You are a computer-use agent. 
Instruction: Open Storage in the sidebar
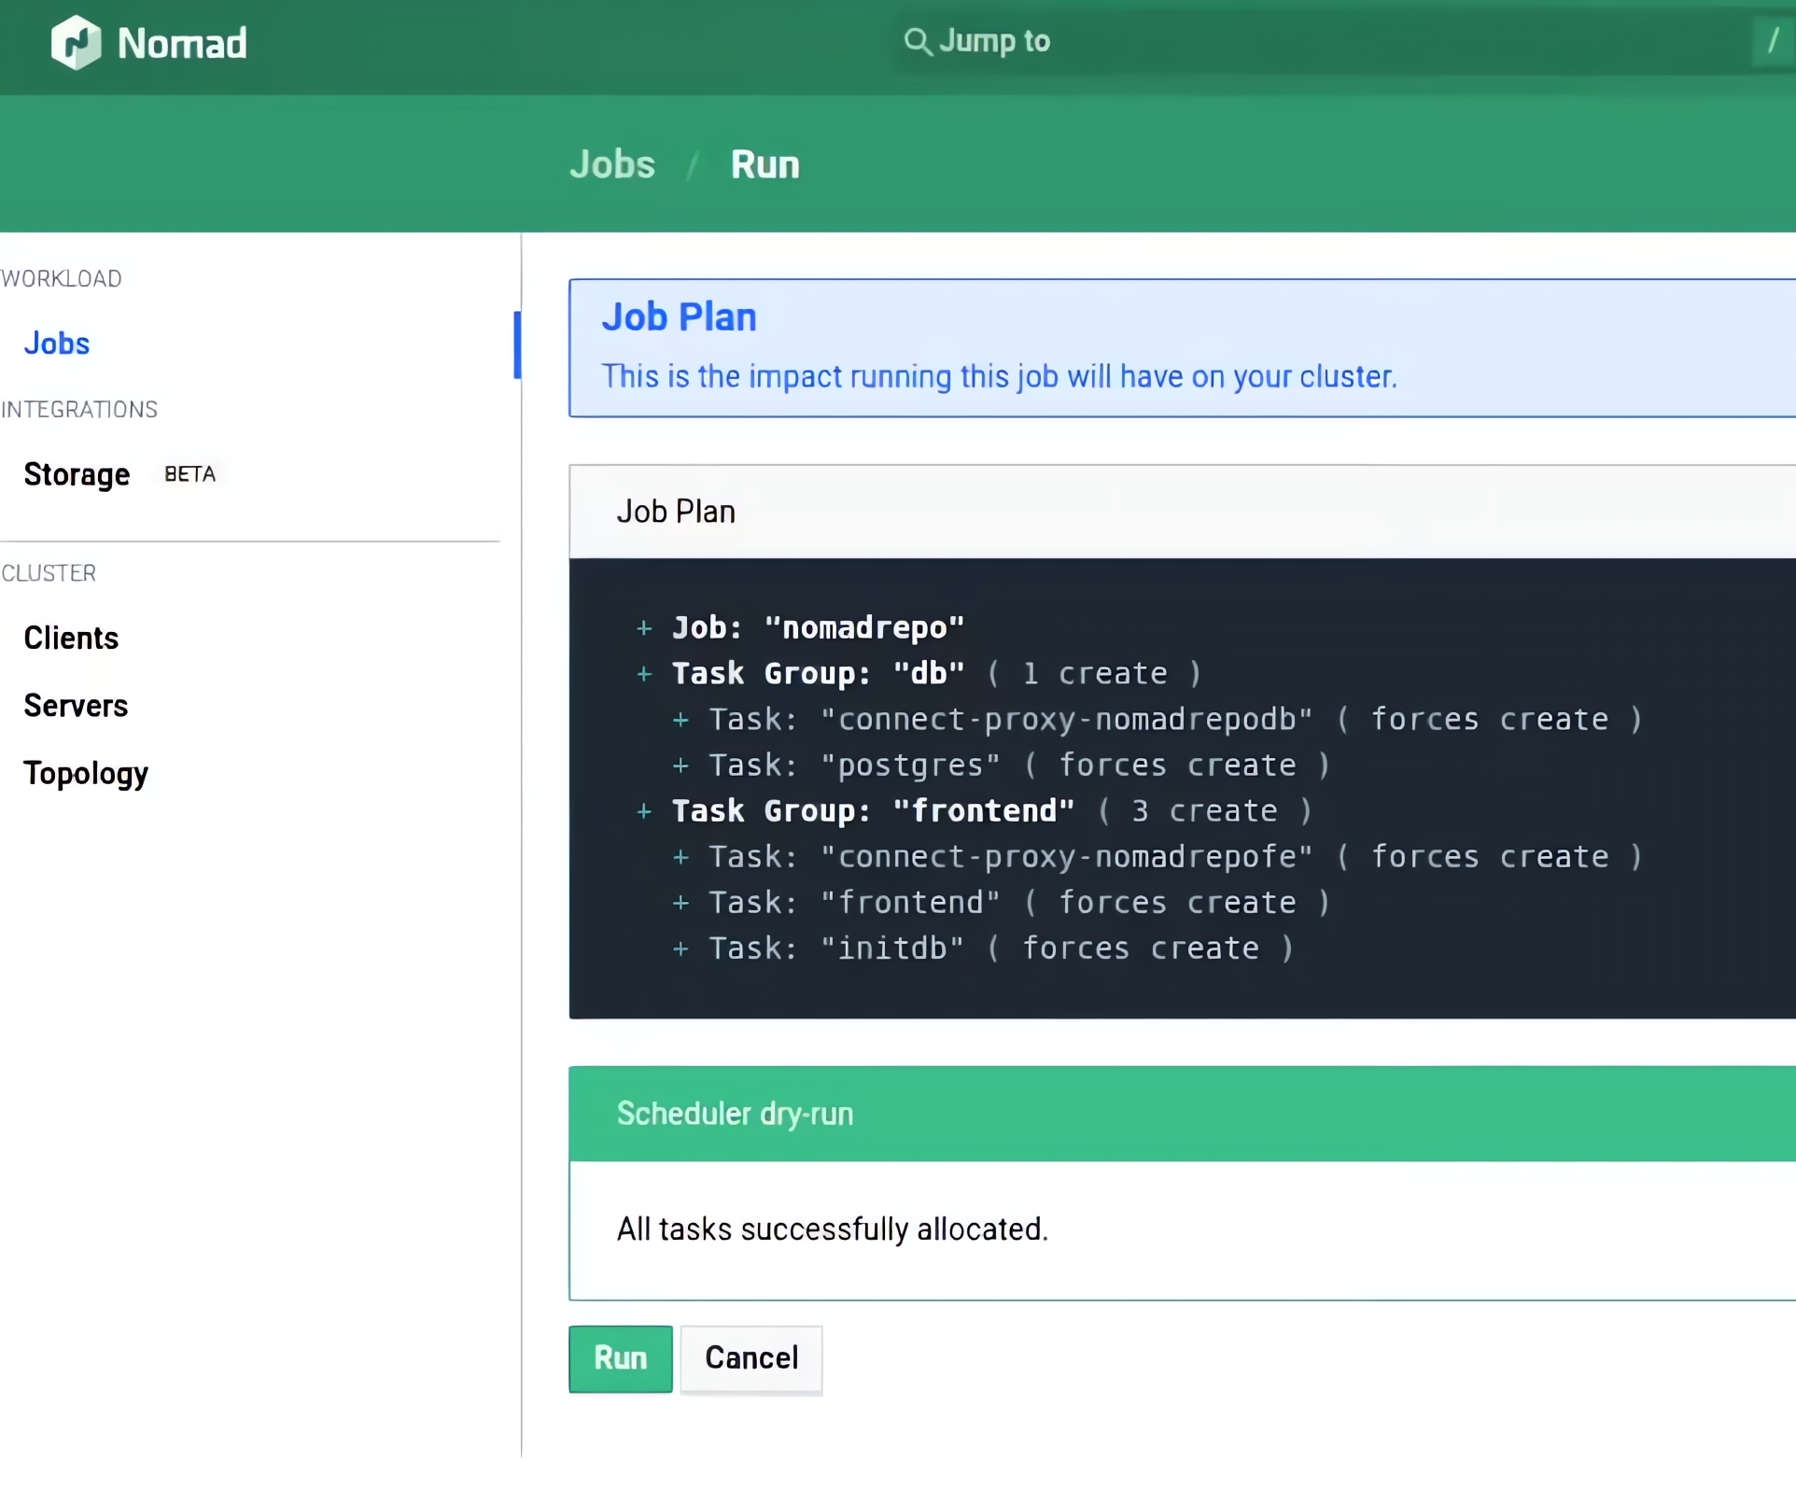(77, 474)
